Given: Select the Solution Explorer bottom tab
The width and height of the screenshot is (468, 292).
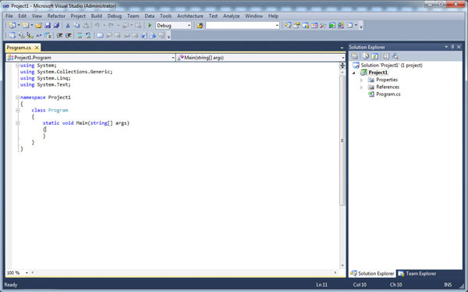Looking at the screenshot, I should (x=372, y=273).
